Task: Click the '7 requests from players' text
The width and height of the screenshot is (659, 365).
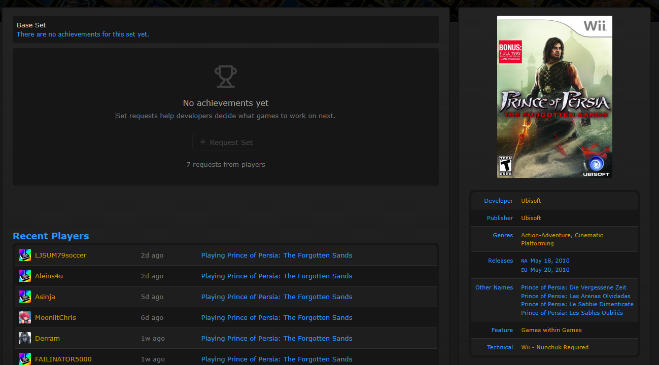Action: tap(226, 164)
